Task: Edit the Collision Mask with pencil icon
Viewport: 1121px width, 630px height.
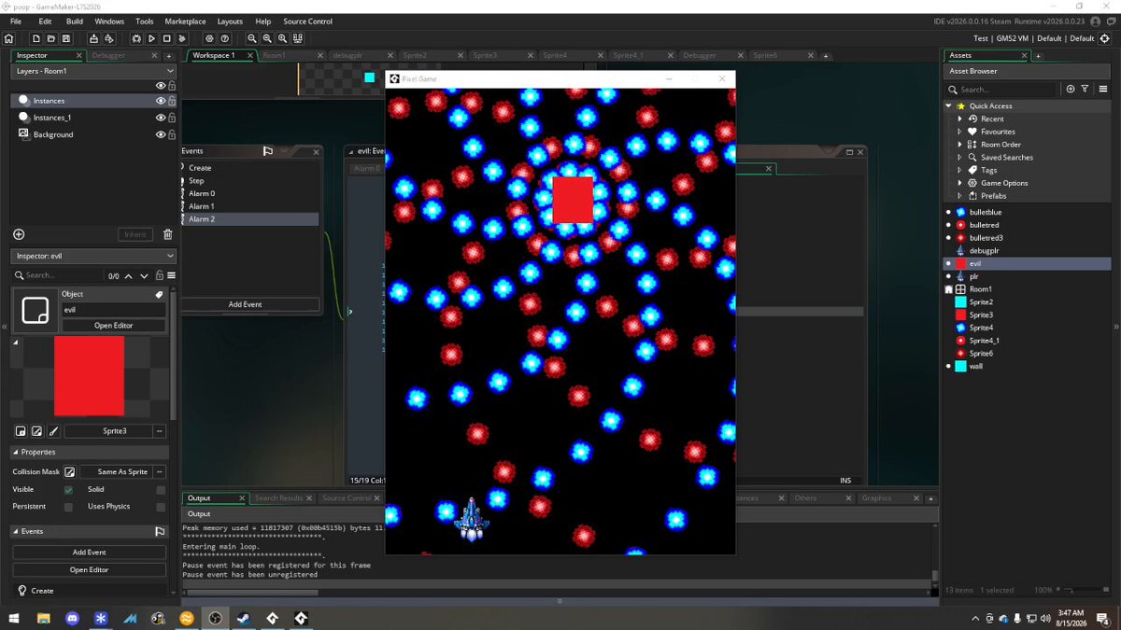Action: [69, 472]
